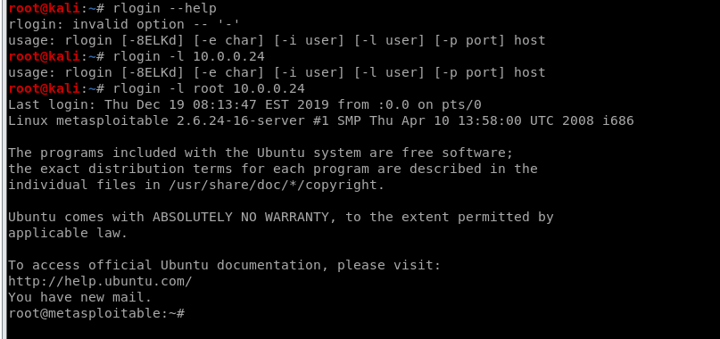
Task: Click the 'applicable law.' line
Action: (x=68, y=234)
